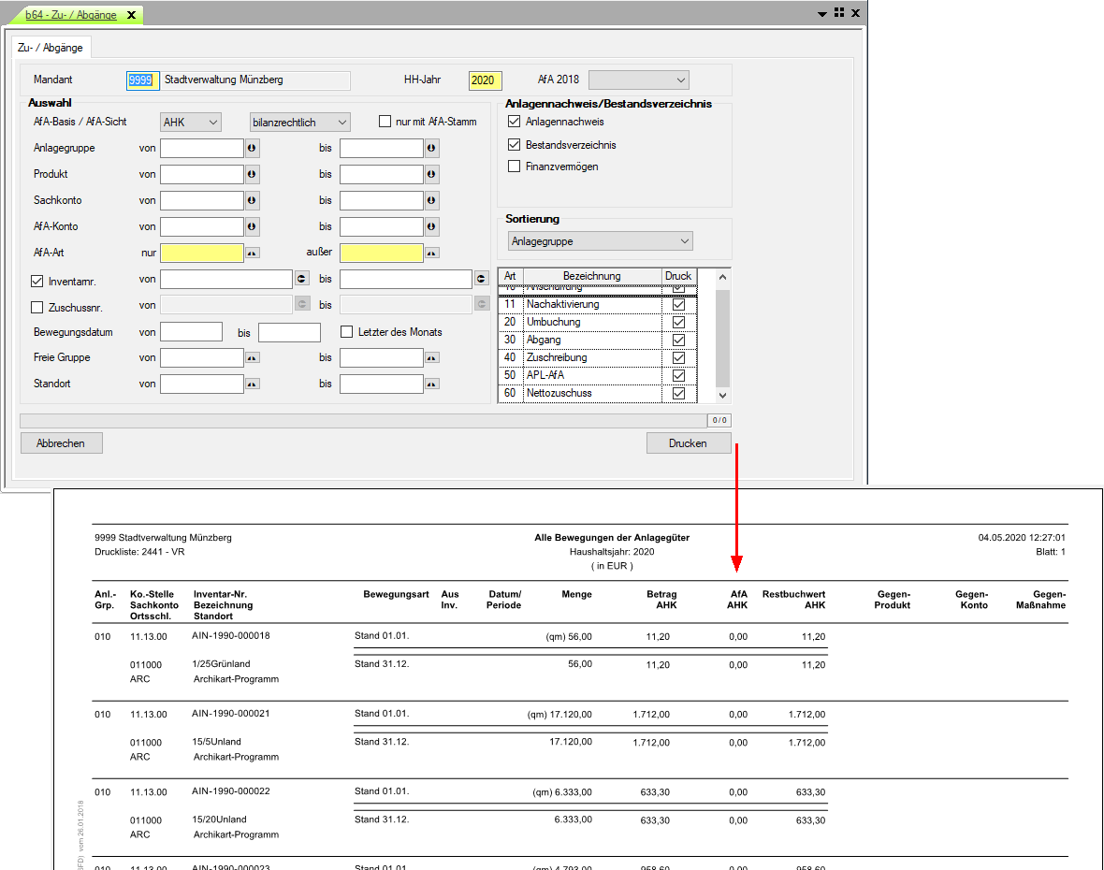Uncheck the Anlagennachweis checkbox
1104x870 pixels.
[x=514, y=122]
